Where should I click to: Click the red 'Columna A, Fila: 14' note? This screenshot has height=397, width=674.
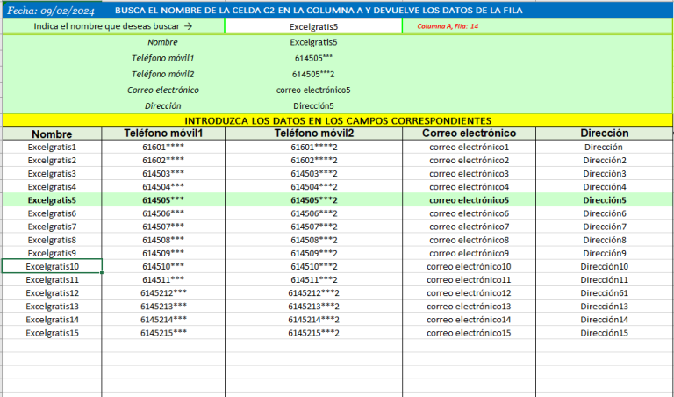pos(448,26)
